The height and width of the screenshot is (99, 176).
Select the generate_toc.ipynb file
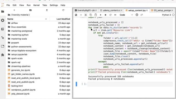39,70
